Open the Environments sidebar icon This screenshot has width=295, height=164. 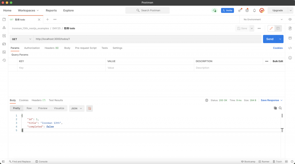click(x=4, y=36)
